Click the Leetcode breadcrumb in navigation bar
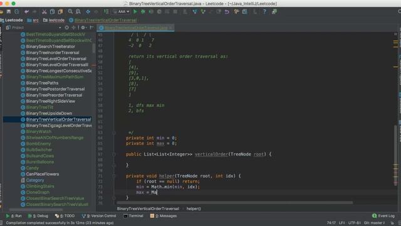401x226 pixels. [x=11, y=20]
